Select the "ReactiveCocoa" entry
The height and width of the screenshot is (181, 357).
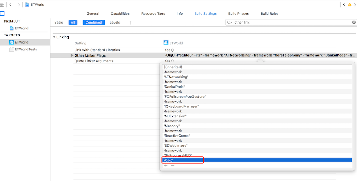click(x=257, y=136)
